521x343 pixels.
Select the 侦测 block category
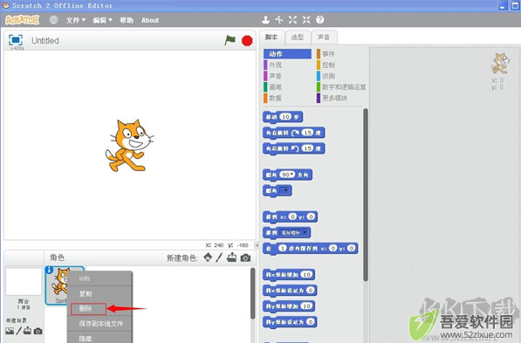click(x=326, y=76)
